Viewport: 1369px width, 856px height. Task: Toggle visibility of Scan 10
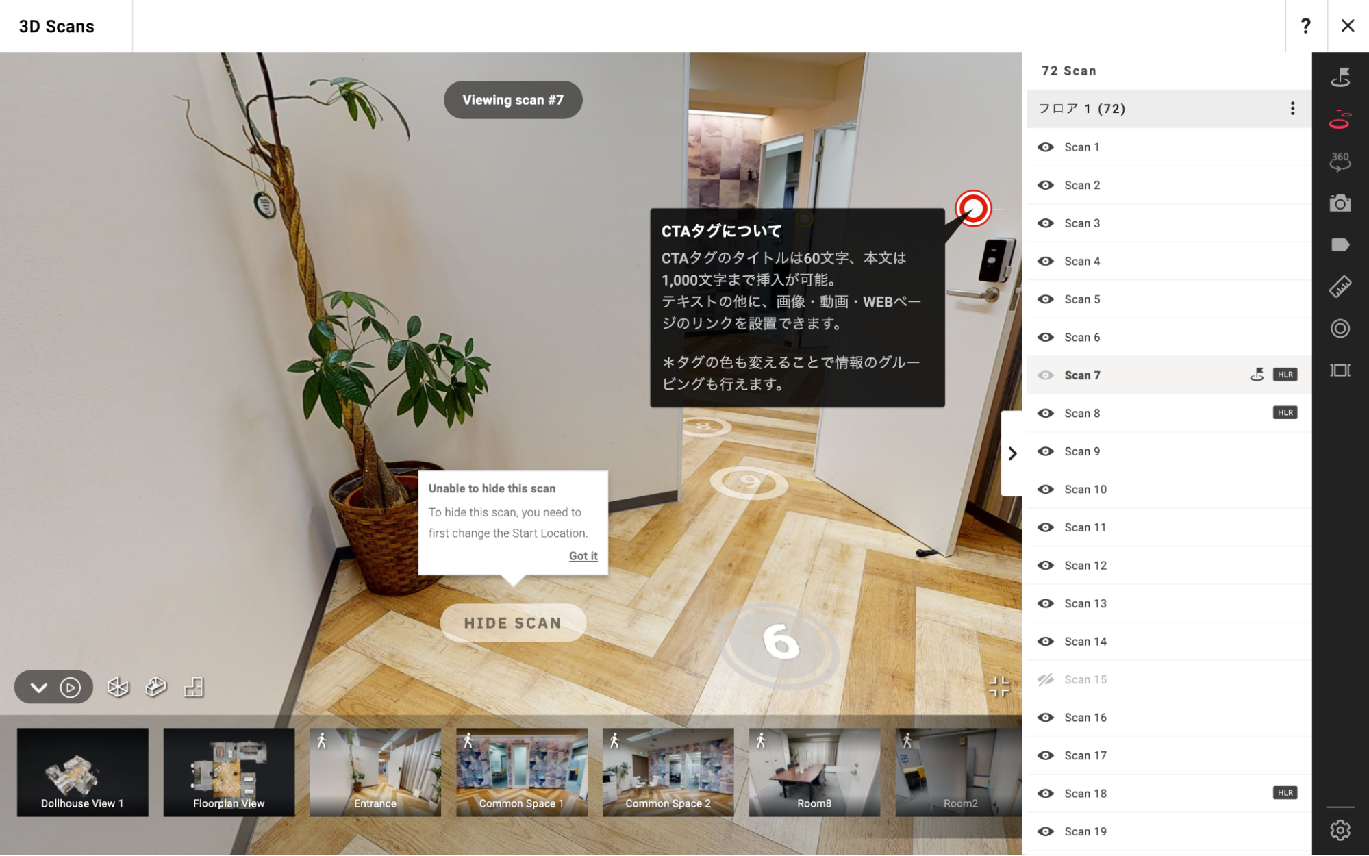(1045, 489)
